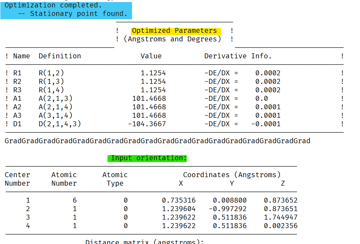The image size is (360, 244).
Task: Click the "Derivative Info." column header
Action: point(238,56)
